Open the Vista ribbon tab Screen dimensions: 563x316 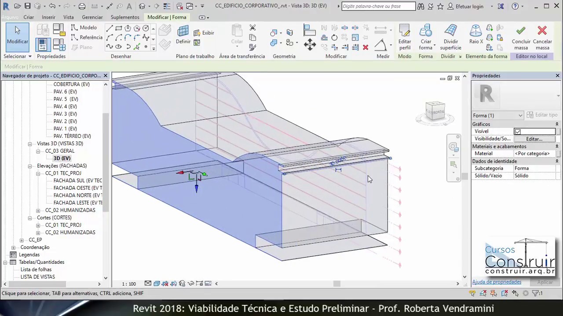tap(69, 17)
